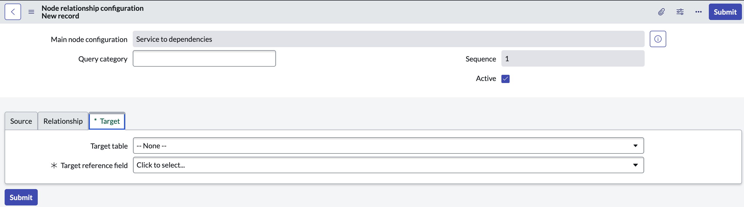Open more options ellipsis menu

698,12
